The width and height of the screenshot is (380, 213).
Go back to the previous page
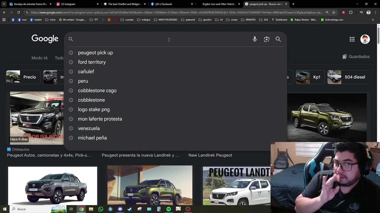[x=4, y=12]
